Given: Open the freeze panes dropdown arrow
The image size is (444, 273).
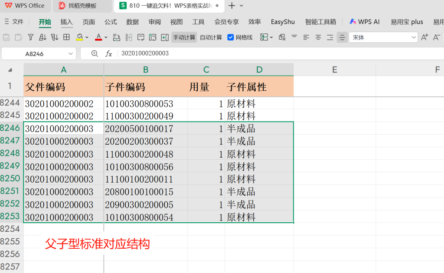Looking at the screenshot, I should click(x=271, y=37).
